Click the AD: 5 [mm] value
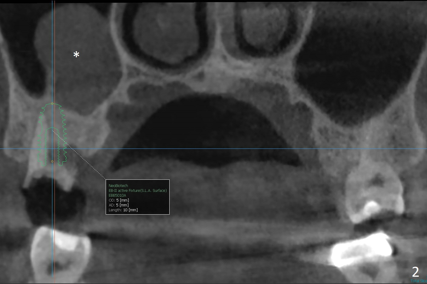 click(x=119, y=205)
